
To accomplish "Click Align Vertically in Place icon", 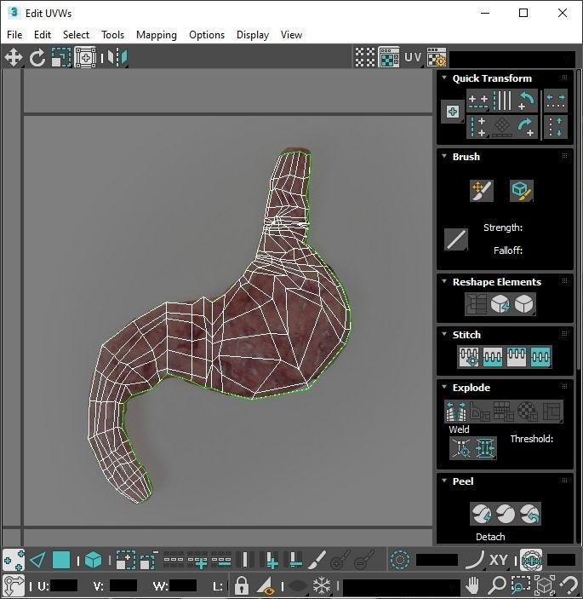I will [478, 127].
